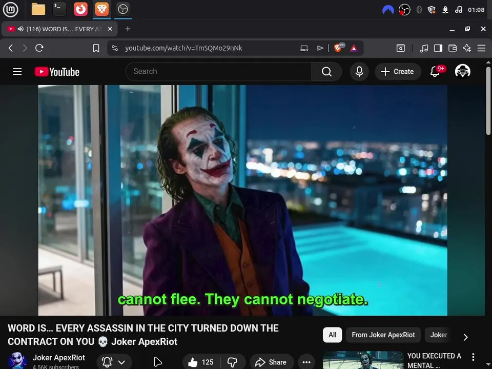Screen dimensions: 492x369
Task: Open Brave Wallet
Action: point(453,48)
